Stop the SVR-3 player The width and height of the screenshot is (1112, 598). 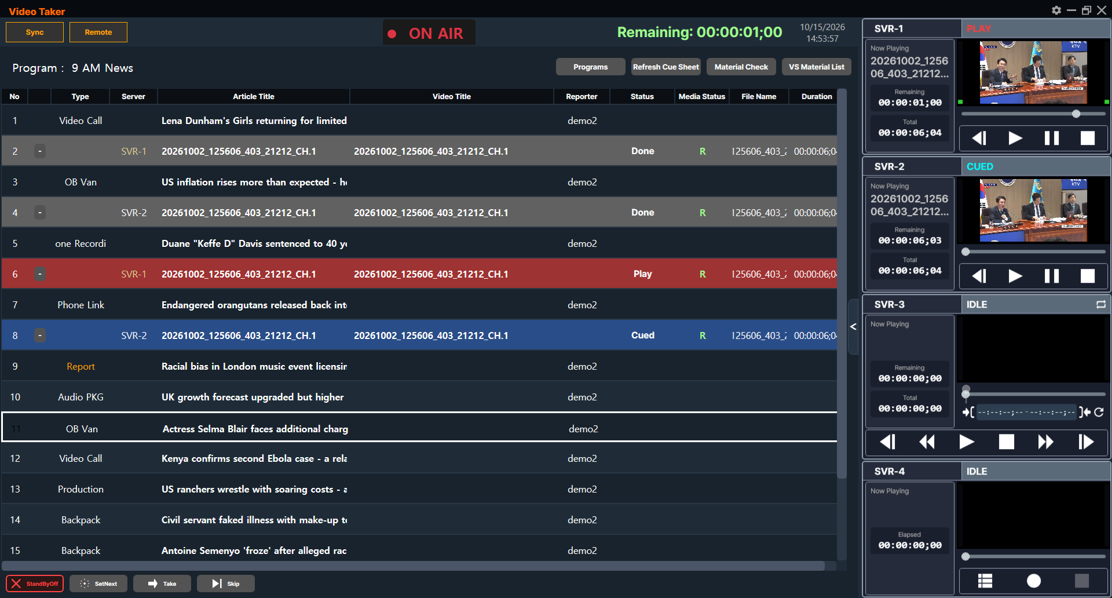point(1007,442)
